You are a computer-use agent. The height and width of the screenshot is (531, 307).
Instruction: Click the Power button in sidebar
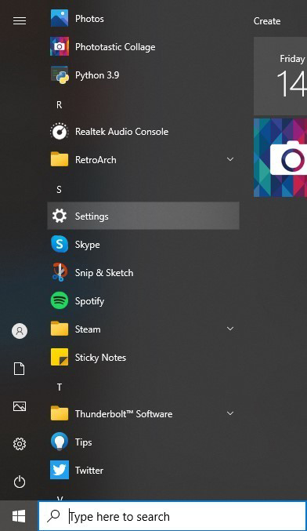pos(20,482)
